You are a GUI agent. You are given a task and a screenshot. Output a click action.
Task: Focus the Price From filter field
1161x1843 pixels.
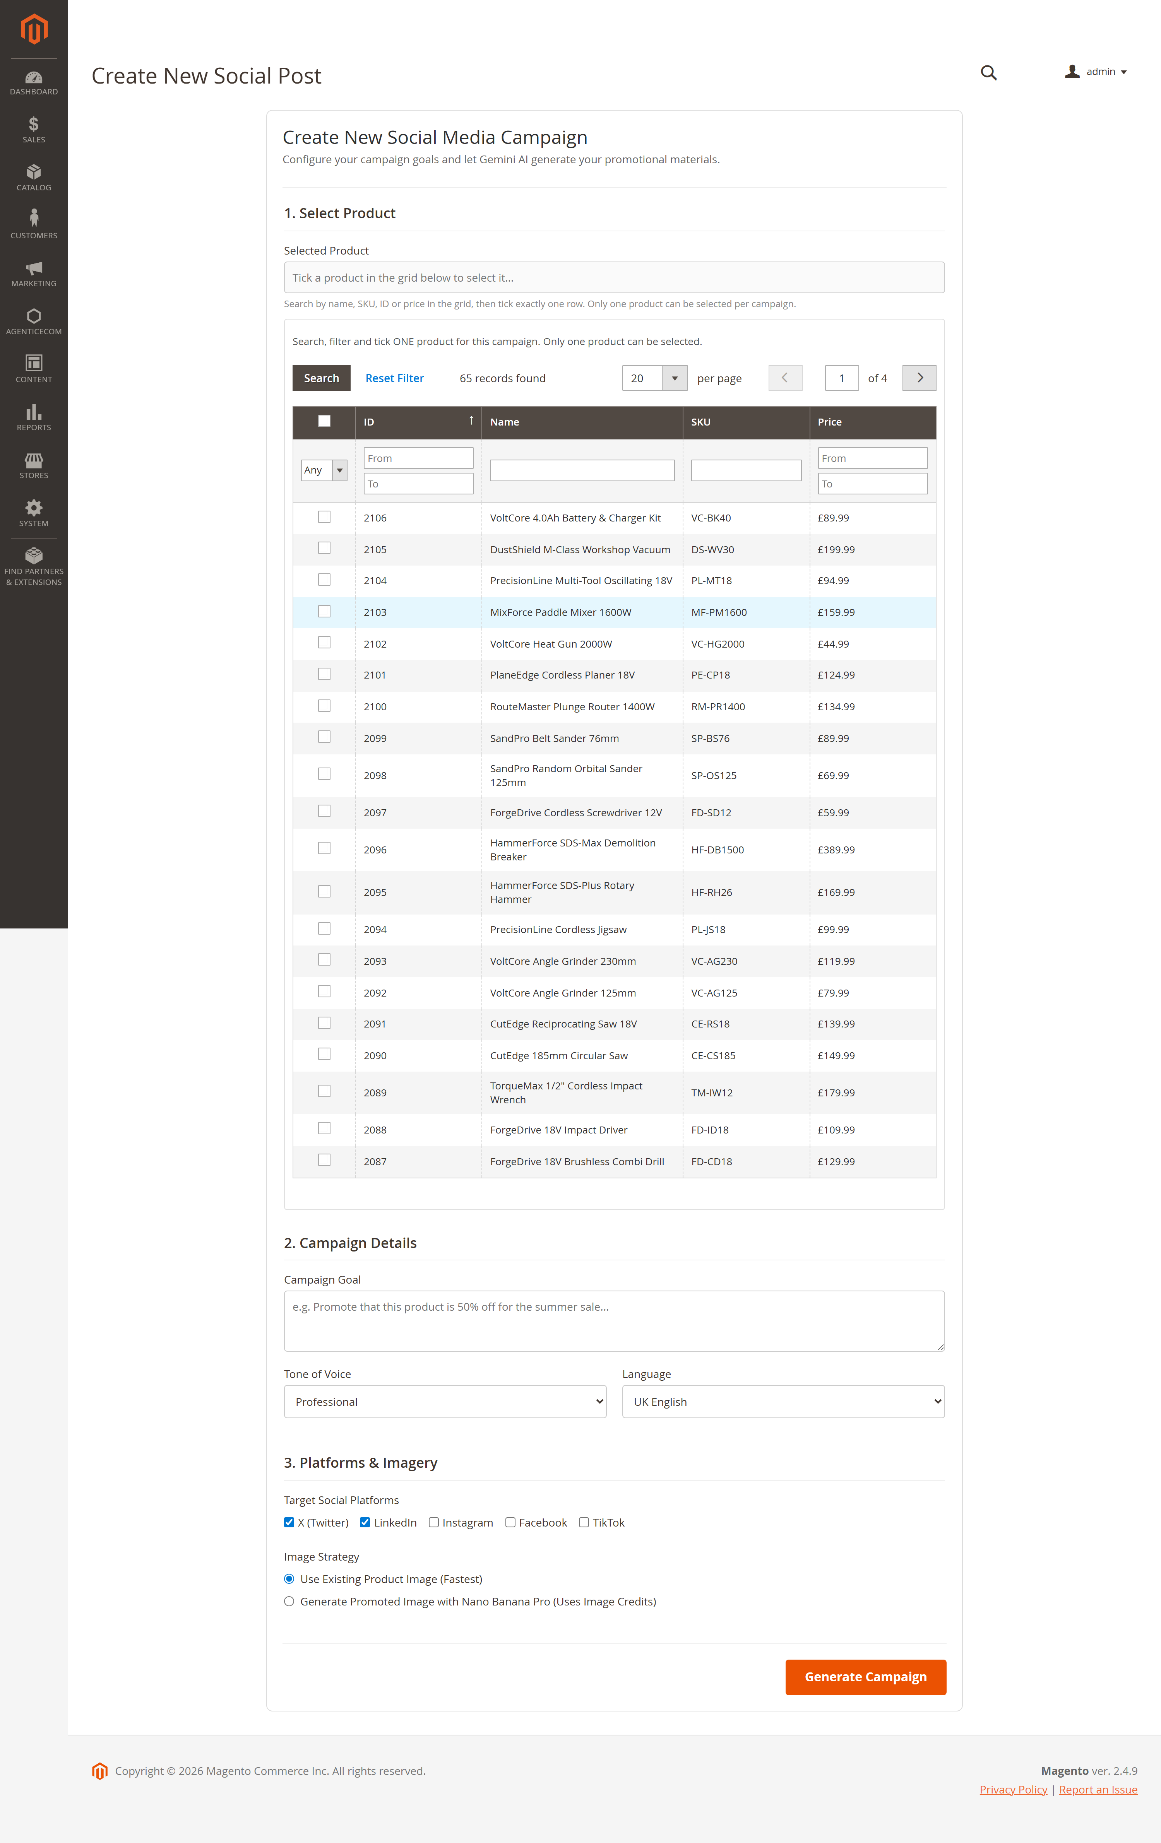click(872, 458)
